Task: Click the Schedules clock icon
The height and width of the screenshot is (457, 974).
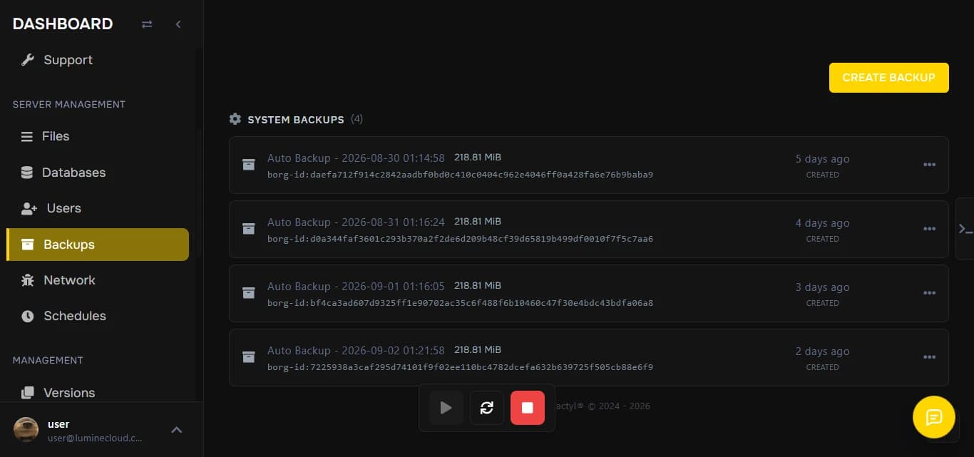Action: 28,316
